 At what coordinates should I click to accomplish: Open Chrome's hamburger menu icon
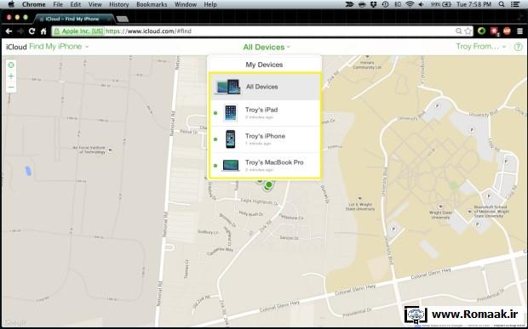[x=520, y=31]
